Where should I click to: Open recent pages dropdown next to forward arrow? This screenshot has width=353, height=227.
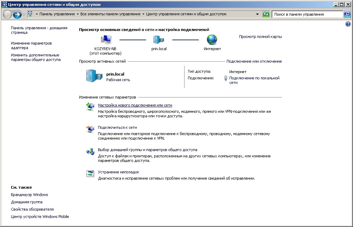[24, 15]
